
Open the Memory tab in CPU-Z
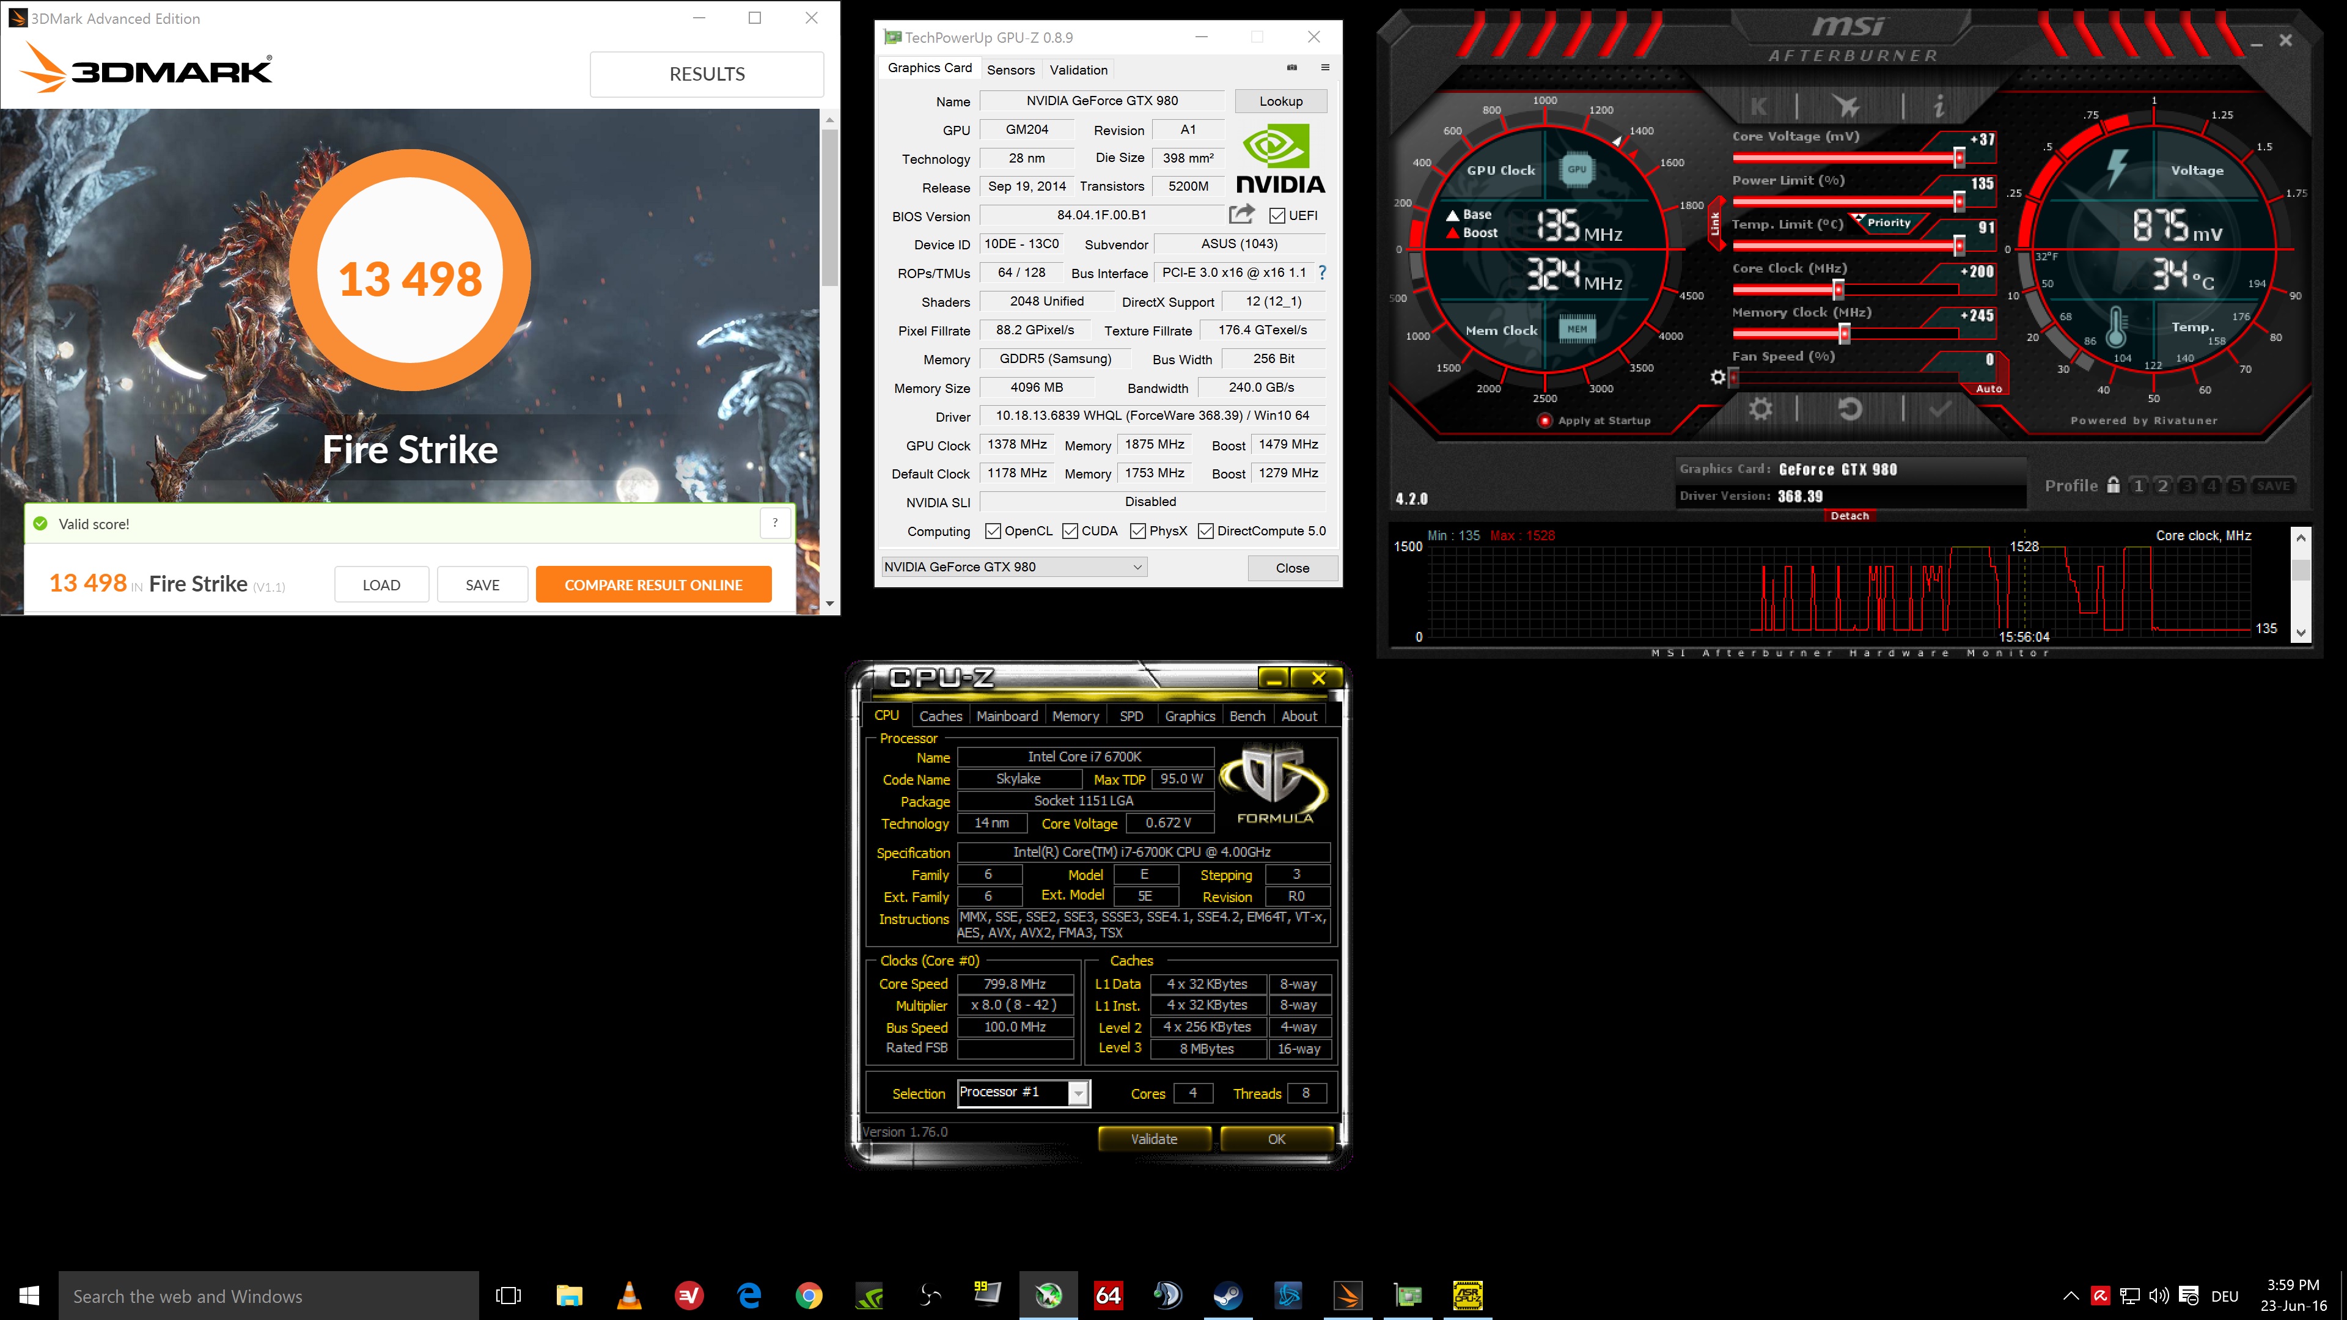tap(1075, 716)
